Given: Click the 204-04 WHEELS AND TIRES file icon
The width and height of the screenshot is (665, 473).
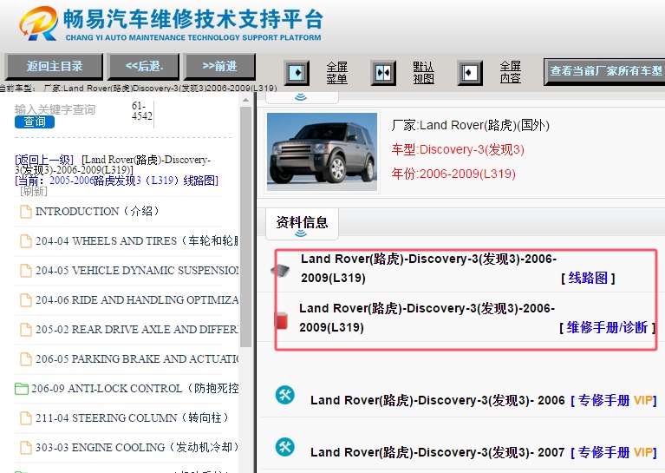Looking at the screenshot, I should (x=26, y=241).
